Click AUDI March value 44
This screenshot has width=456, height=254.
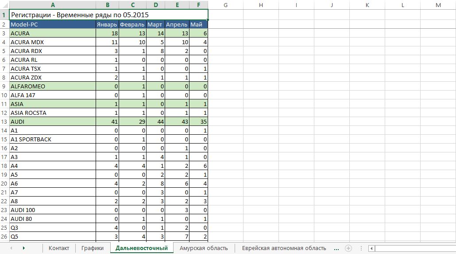(x=155, y=121)
